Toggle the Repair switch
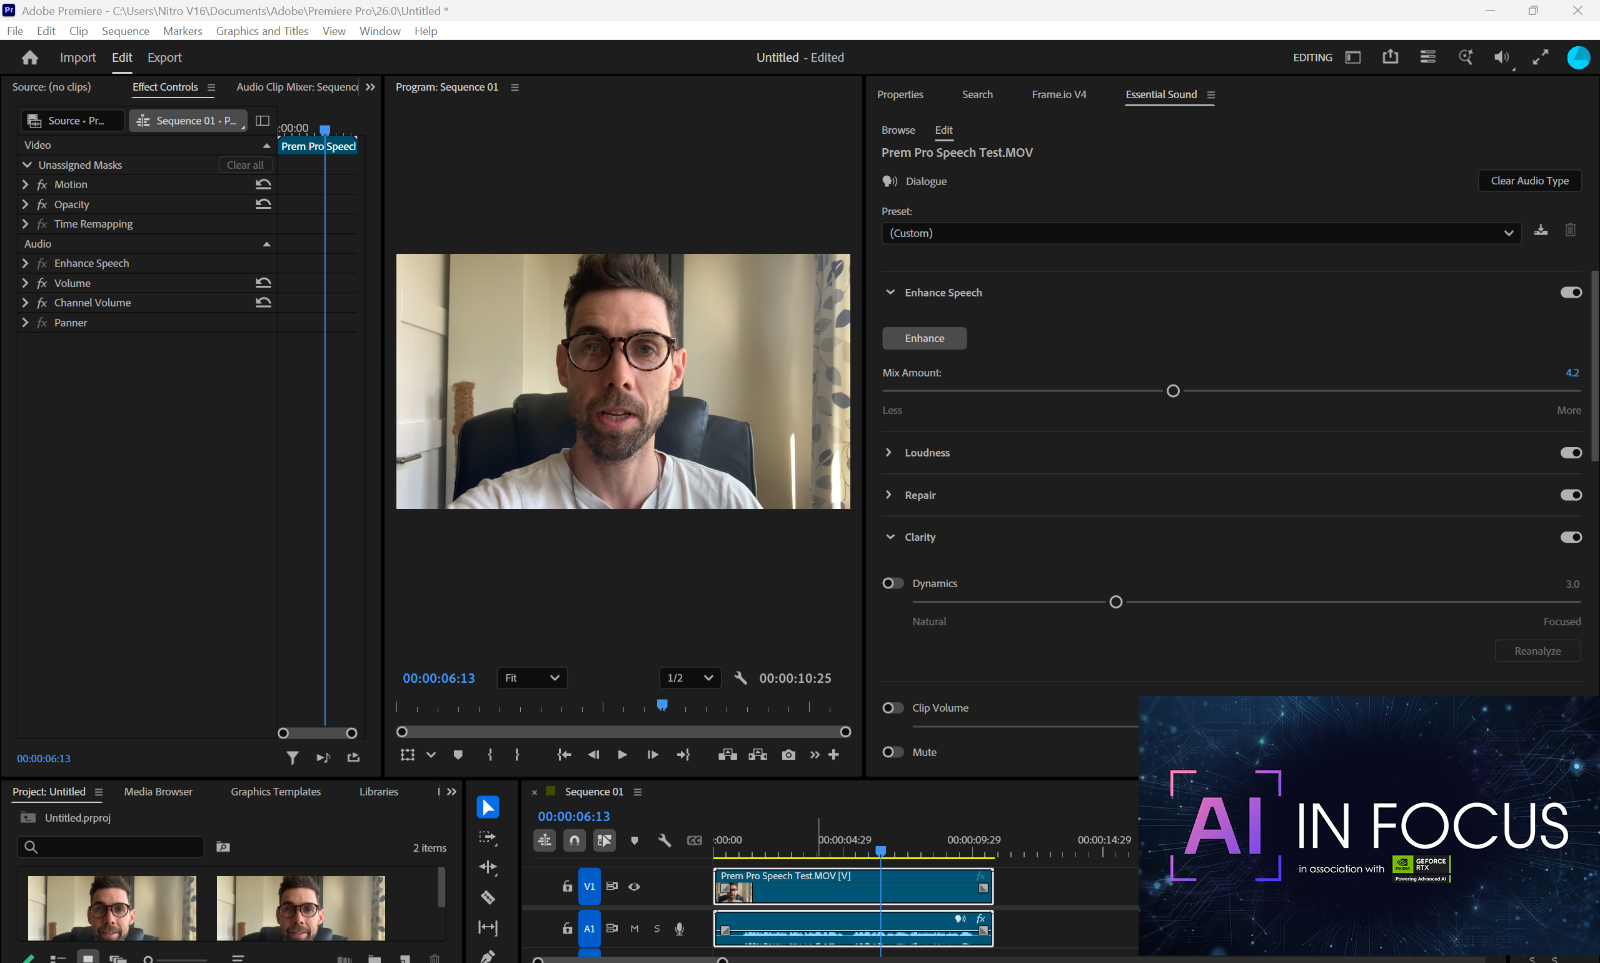 1571,495
